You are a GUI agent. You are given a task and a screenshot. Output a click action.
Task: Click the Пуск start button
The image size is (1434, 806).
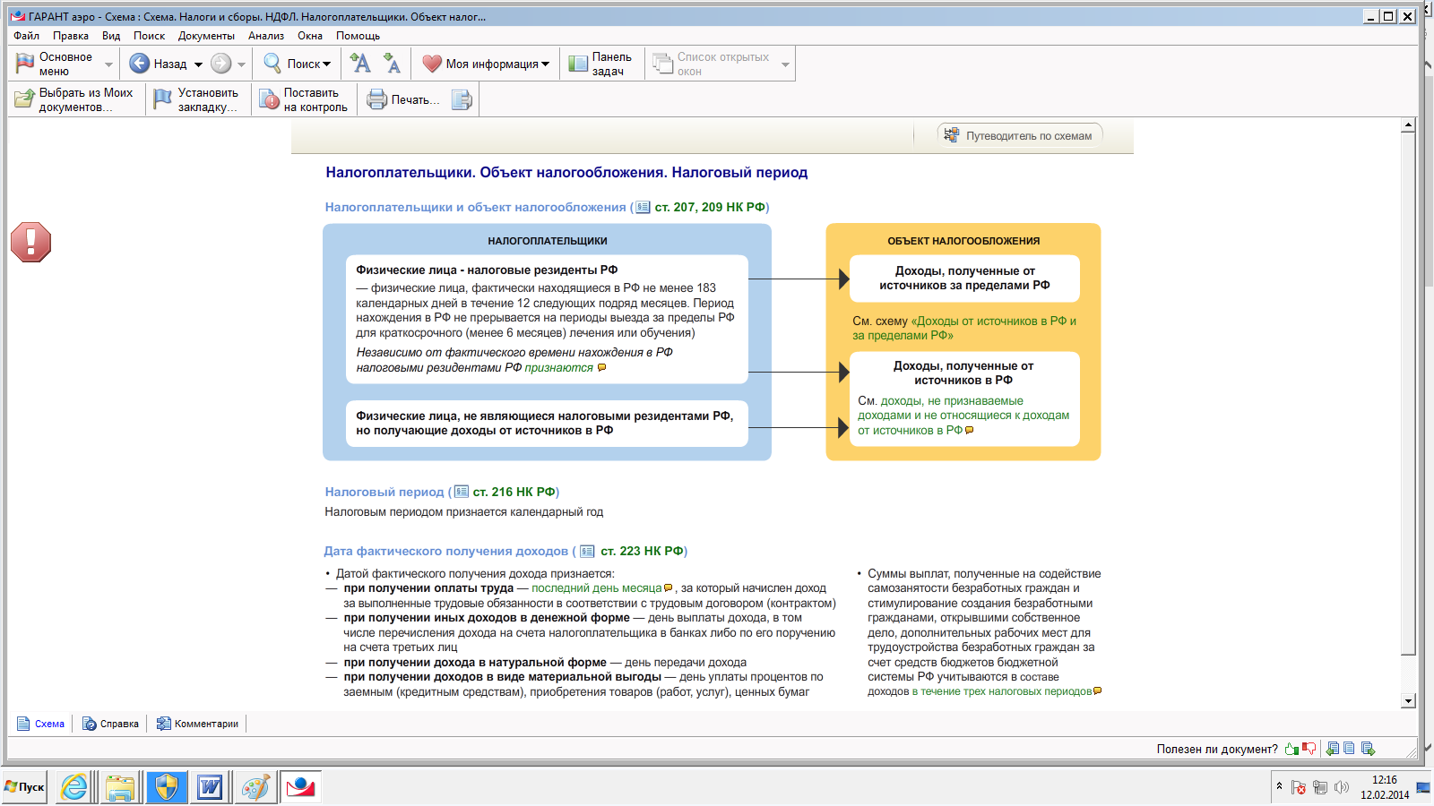[24, 787]
